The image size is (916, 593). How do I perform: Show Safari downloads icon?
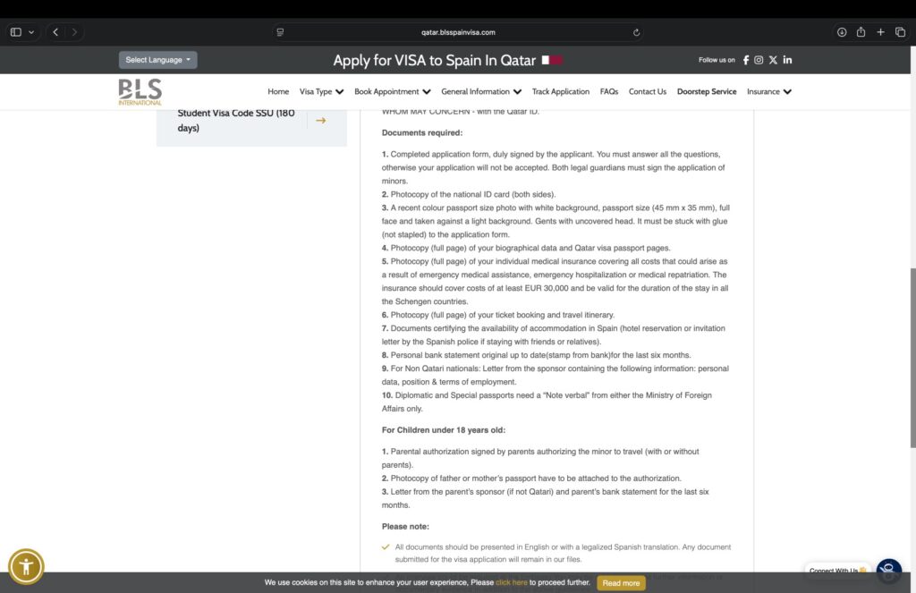tap(842, 32)
